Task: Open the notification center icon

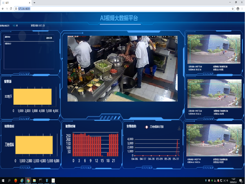Action: click(241, 181)
